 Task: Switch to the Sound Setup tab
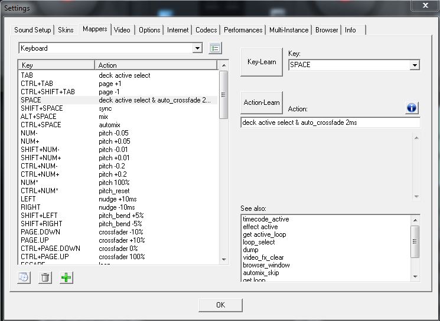(x=32, y=30)
